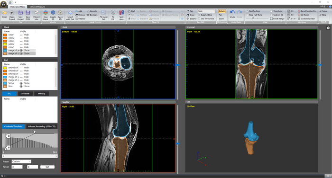Open Patient Info
332x178 pixels.
(x=37, y=15)
